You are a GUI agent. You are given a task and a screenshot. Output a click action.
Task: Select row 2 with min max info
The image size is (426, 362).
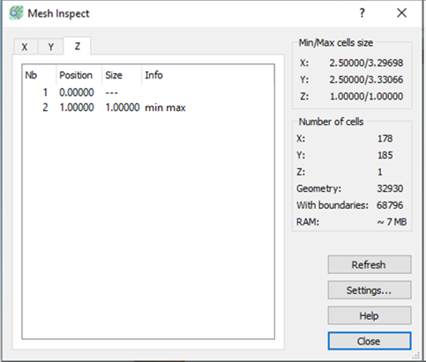148,107
